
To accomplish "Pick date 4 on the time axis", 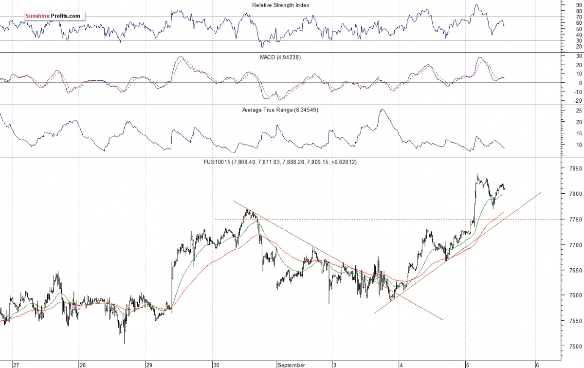I will click(401, 364).
